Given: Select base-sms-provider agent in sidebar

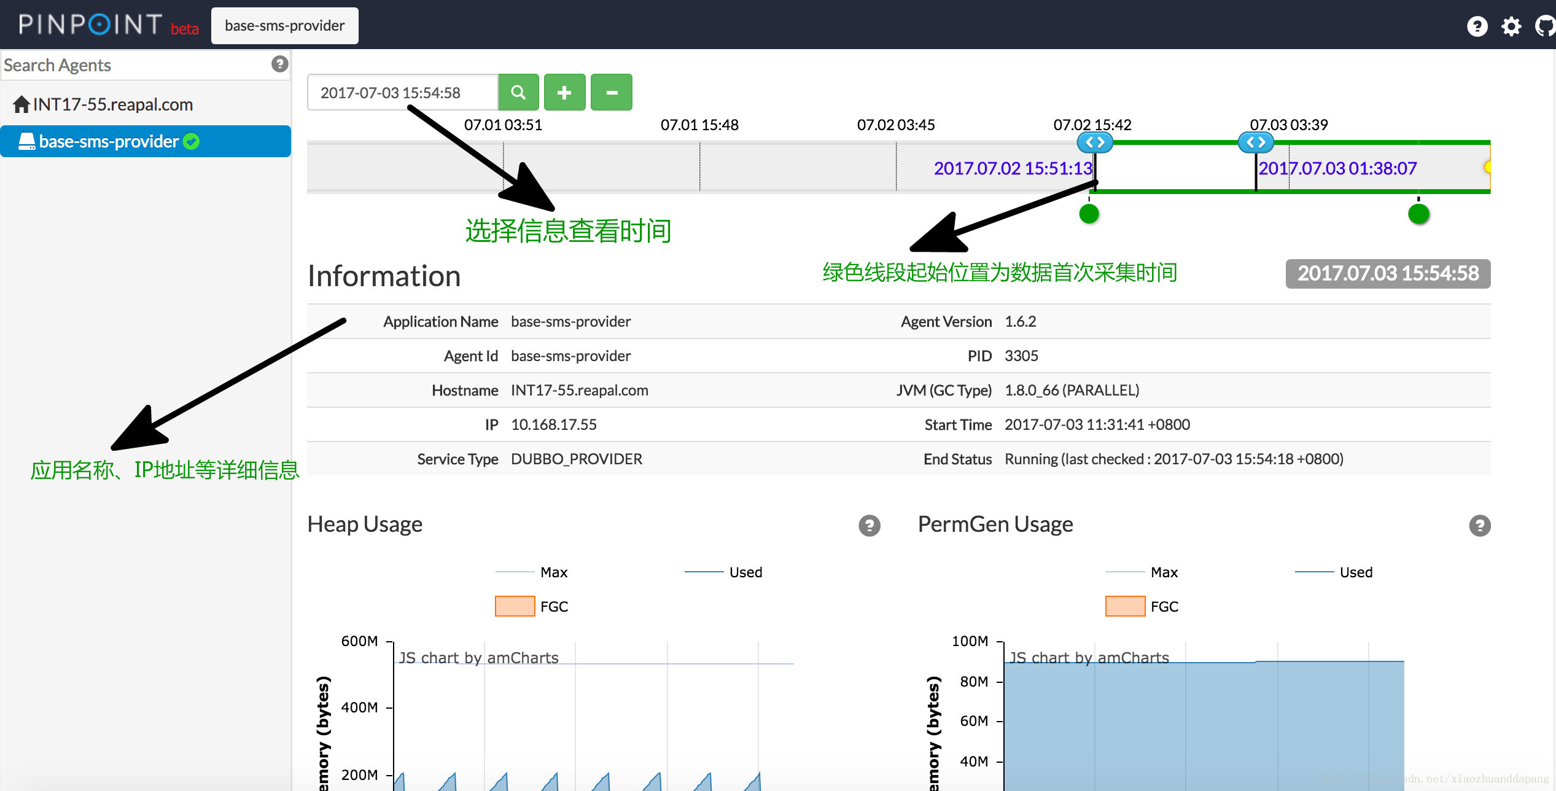Looking at the screenshot, I should (x=146, y=141).
